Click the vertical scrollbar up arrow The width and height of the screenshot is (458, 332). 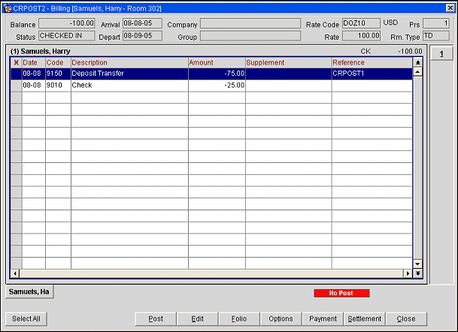coord(417,73)
